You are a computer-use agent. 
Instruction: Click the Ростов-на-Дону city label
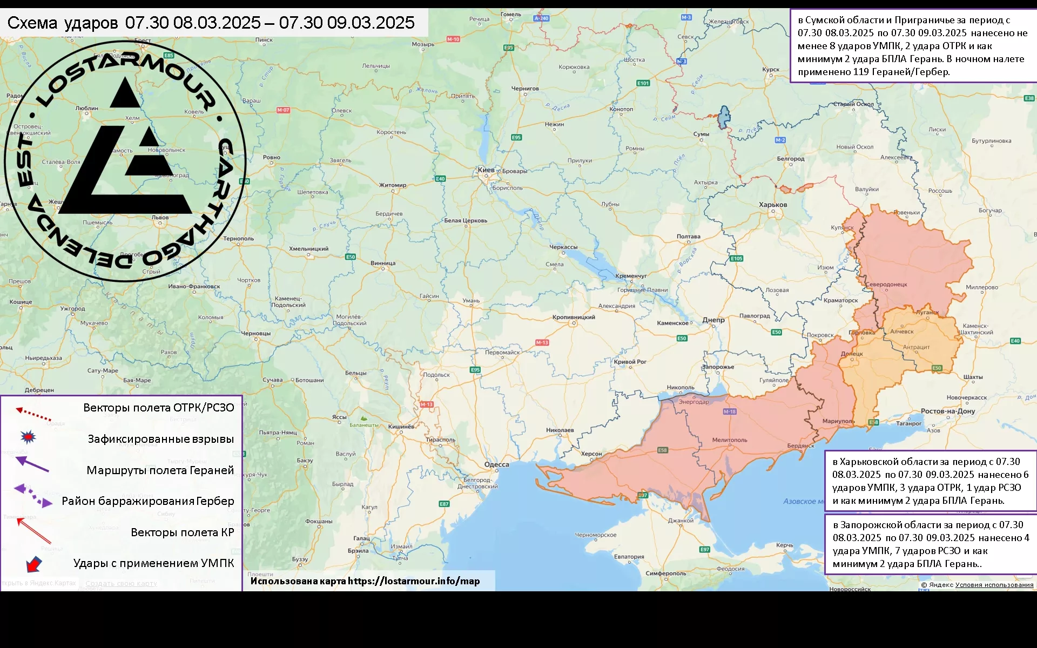948,411
